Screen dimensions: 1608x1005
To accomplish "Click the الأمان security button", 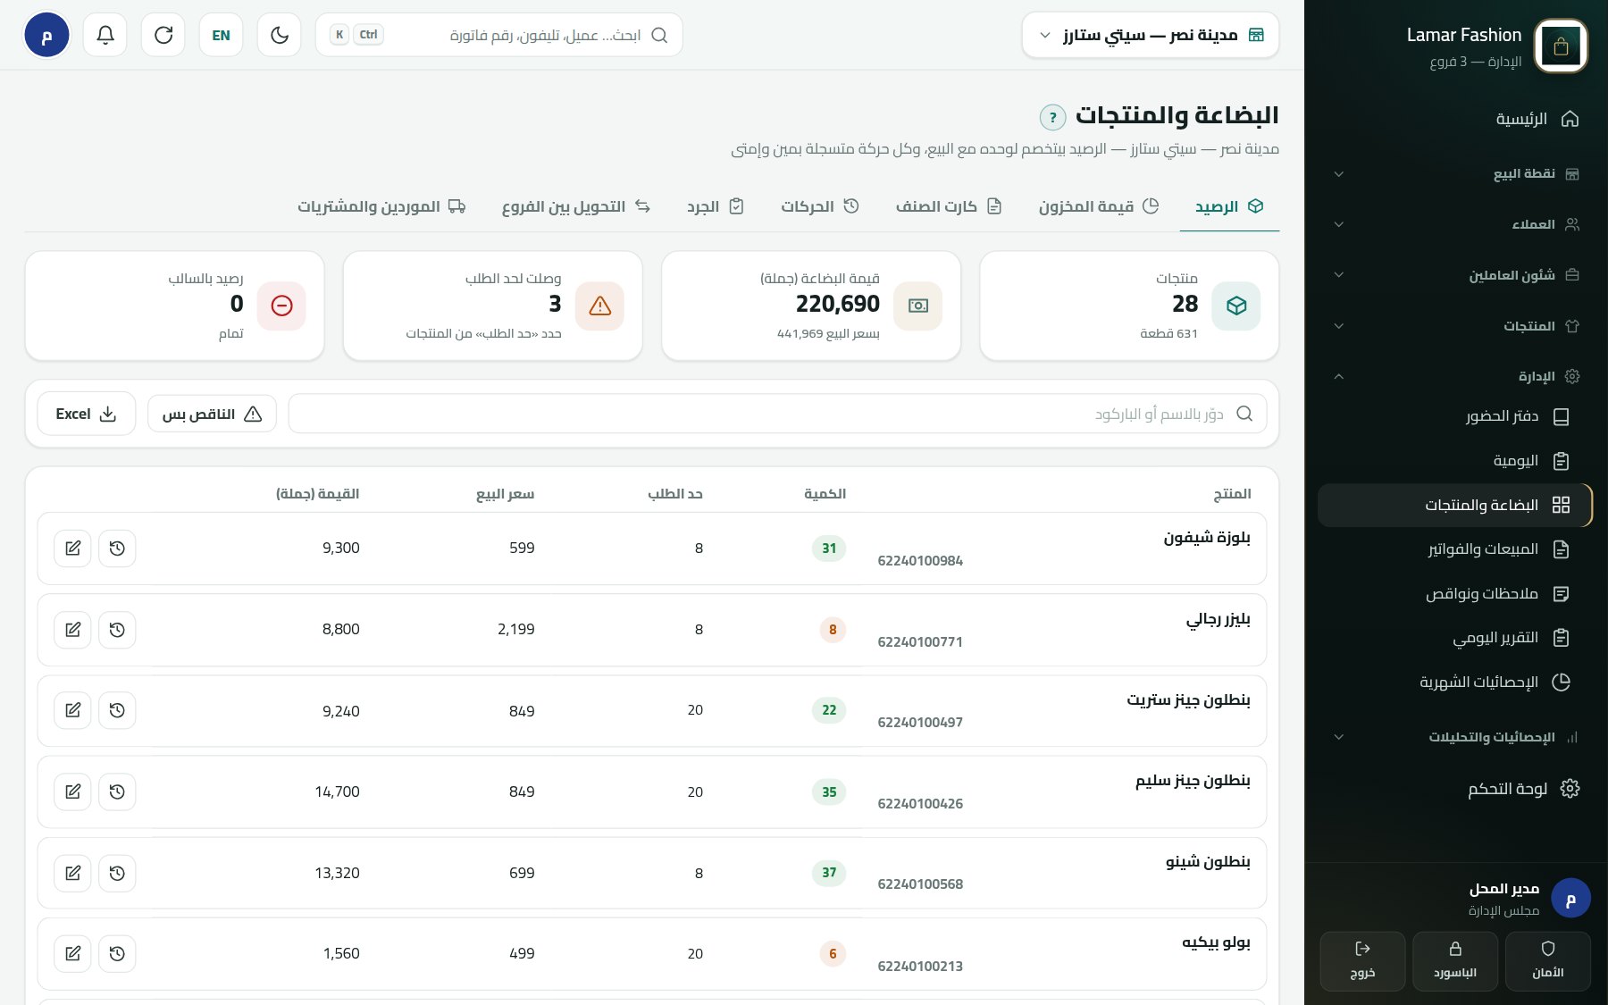I will [1548, 961].
